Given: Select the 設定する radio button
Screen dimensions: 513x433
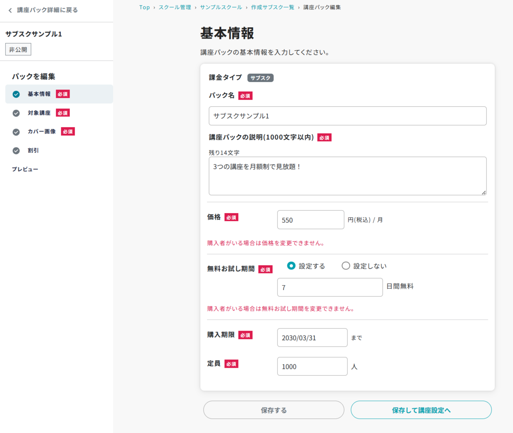Looking at the screenshot, I should (x=291, y=266).
